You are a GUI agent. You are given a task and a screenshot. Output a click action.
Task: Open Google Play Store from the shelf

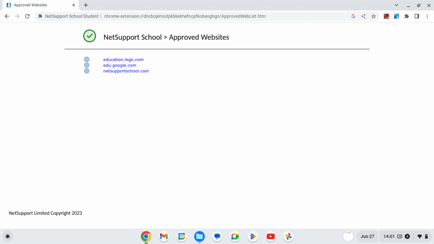253,236
